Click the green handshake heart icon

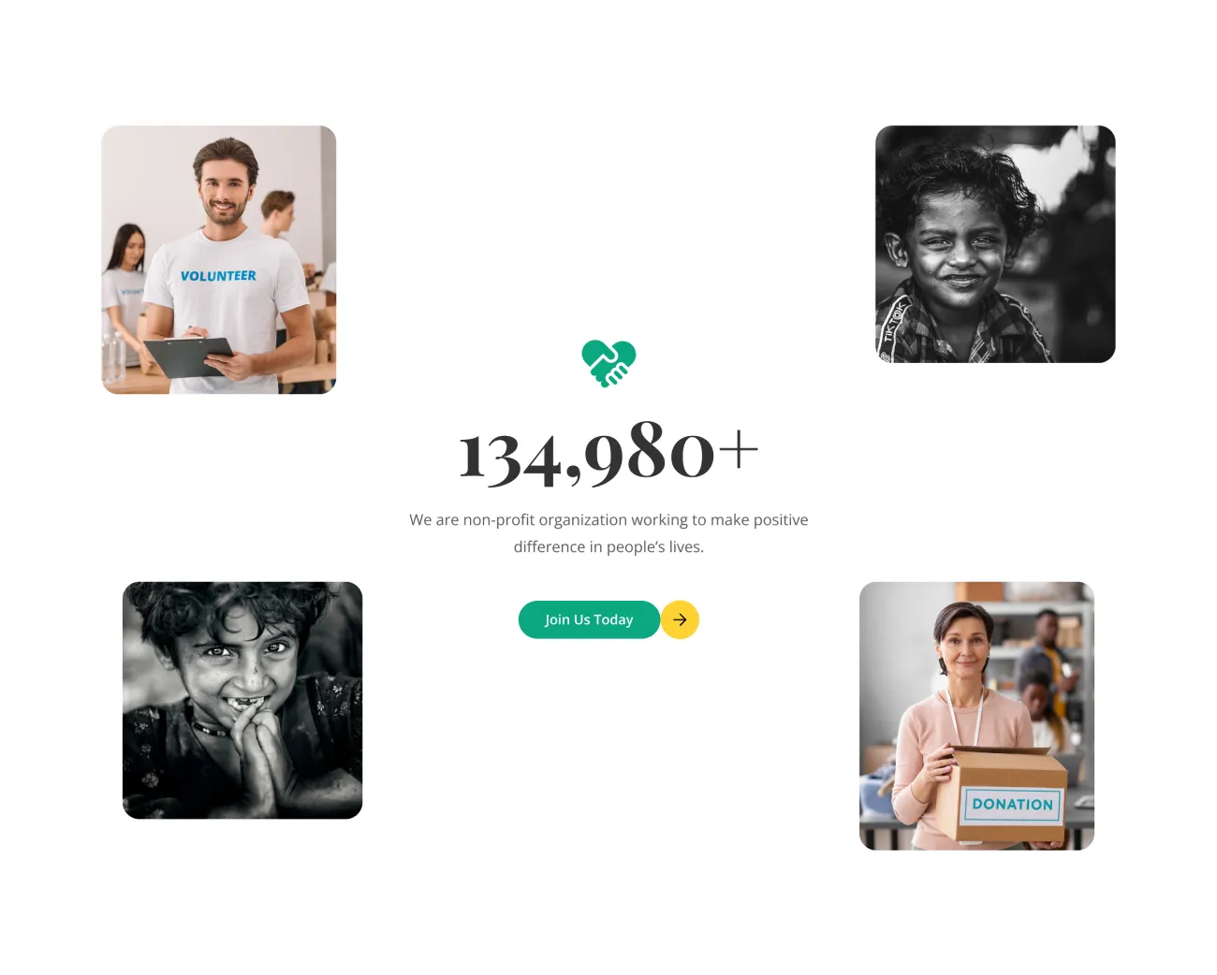608,363
